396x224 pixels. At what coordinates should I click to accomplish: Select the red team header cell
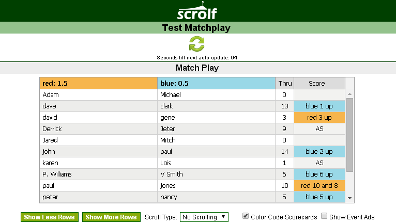pos(99,83)
